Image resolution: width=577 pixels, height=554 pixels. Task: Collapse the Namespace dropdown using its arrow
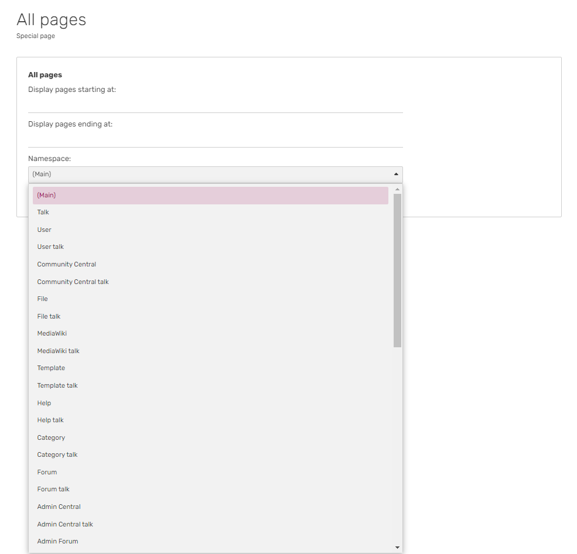pos(396,174)
